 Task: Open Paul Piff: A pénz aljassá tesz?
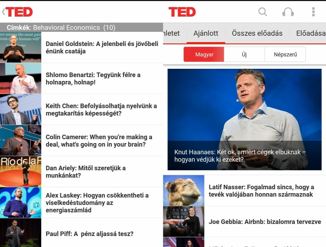90,234
